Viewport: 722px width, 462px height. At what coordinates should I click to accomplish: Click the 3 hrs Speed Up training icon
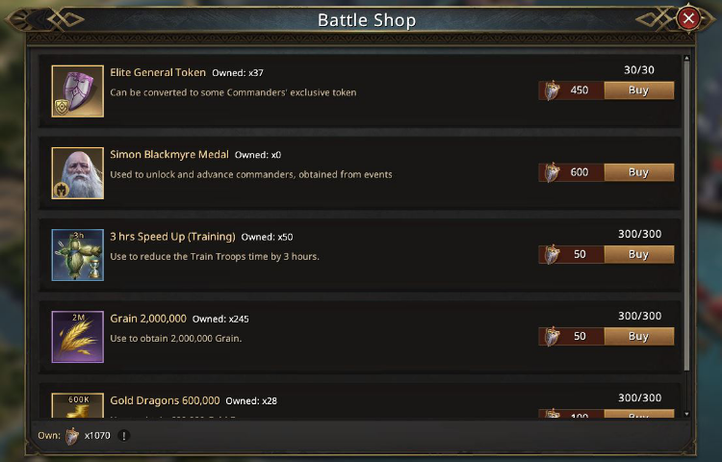tap(77, 255)
